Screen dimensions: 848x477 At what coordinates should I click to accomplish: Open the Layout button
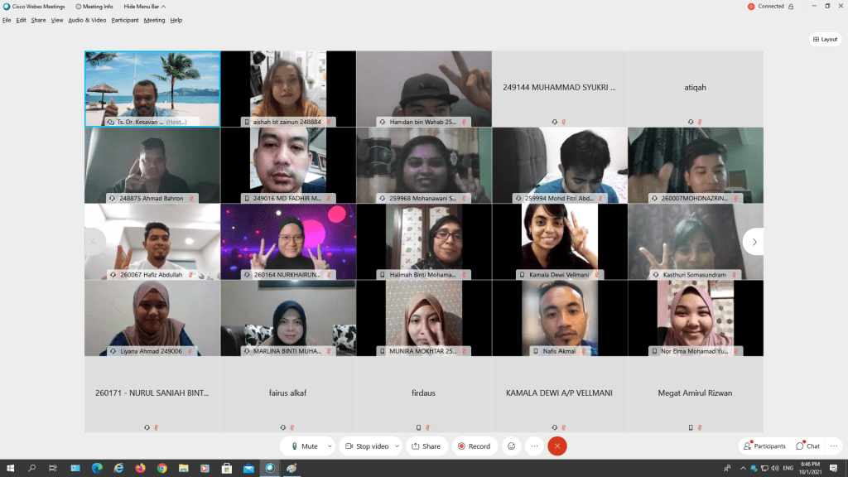click(x=825, y=39)
